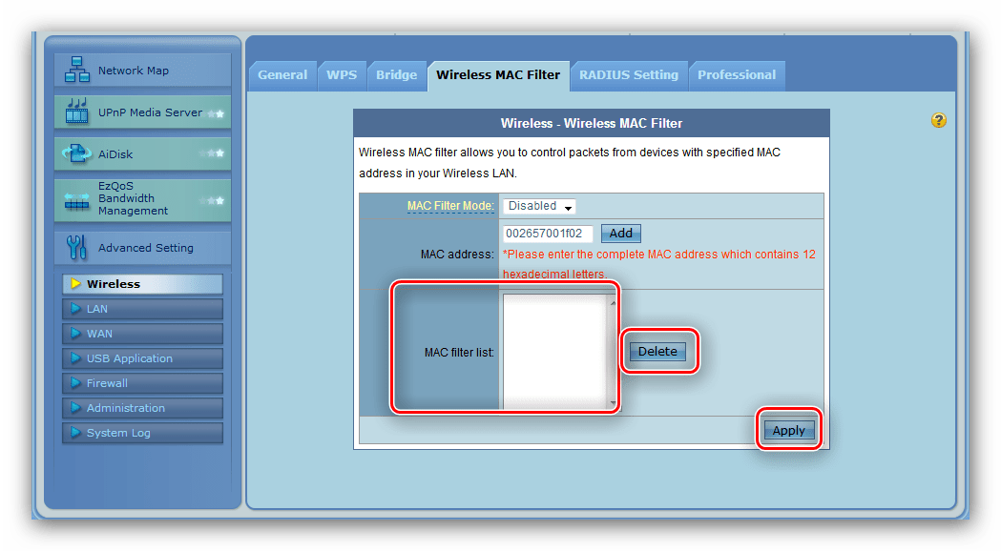Screen dimensions: 1001x551
Task: Click the arrow icon beside Wireless
Action: pyautogui.click(x=74, y=284)
